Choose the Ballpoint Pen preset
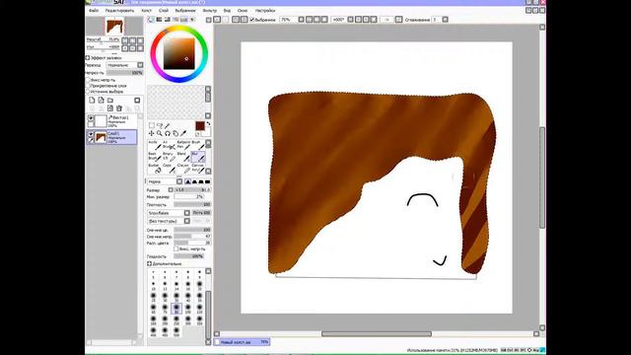The image size is (631, 355). click(x=183, y=145)
